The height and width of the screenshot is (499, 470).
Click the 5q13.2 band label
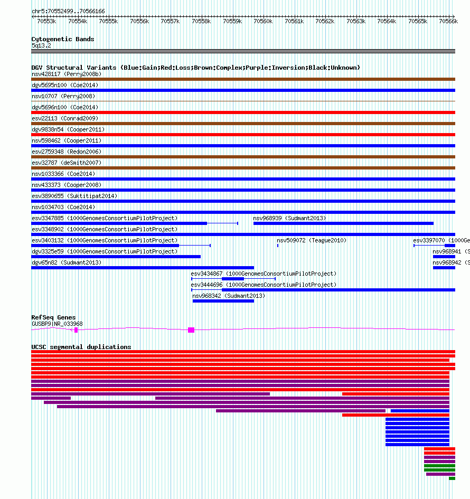(41, 45)
